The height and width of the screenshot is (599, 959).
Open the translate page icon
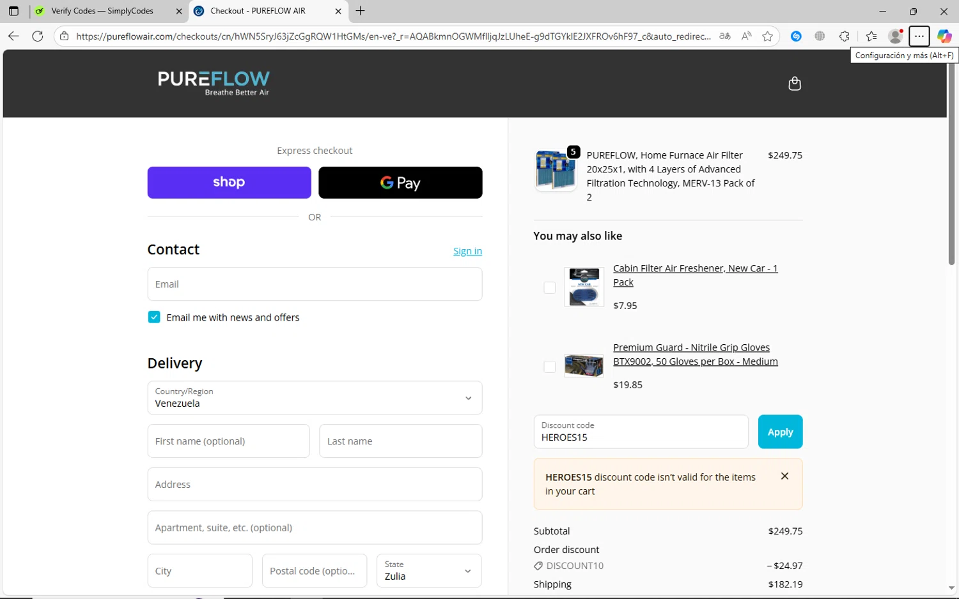724,36
